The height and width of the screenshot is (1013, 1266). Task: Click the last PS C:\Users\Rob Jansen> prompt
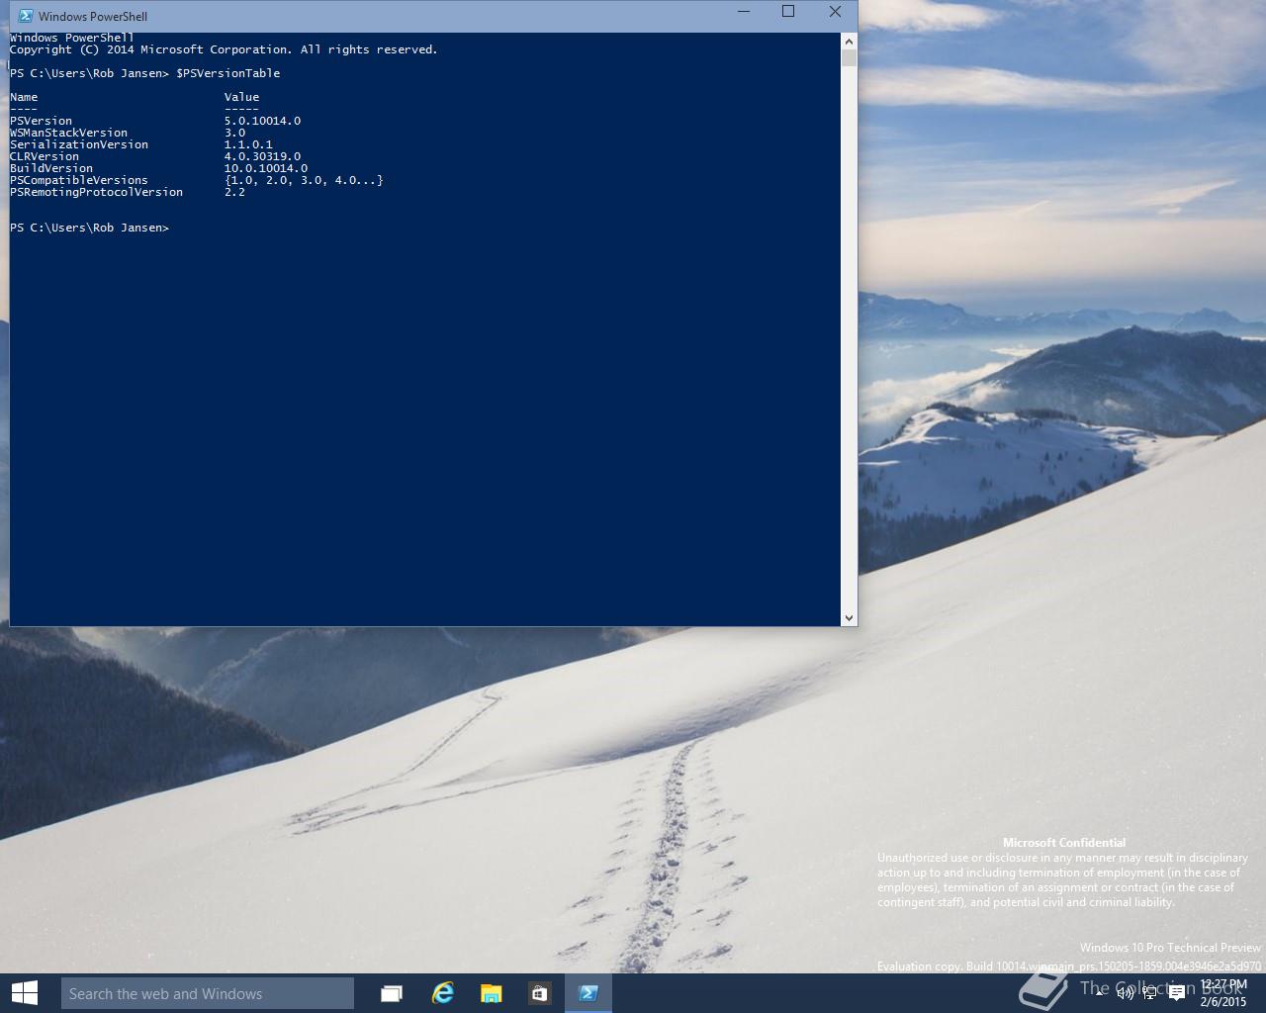89,228
